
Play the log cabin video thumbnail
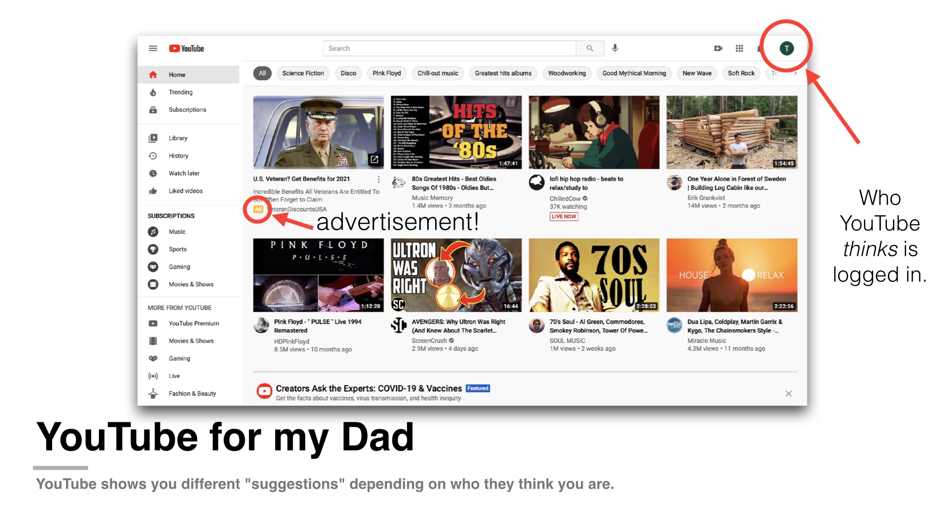tap(732, 132)
